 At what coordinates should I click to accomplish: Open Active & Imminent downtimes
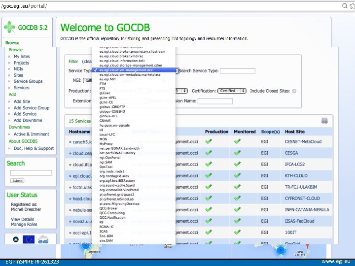pos(31,134)
